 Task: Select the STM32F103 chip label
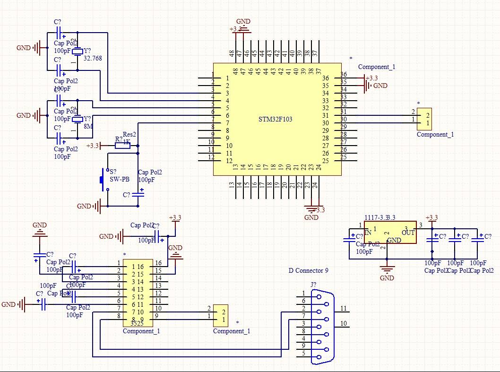275,119
